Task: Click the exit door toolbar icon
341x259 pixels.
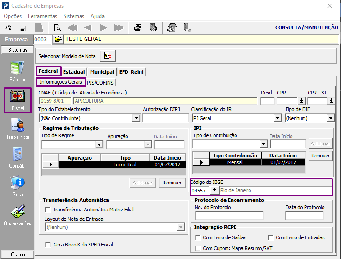Action: (186, 28)
